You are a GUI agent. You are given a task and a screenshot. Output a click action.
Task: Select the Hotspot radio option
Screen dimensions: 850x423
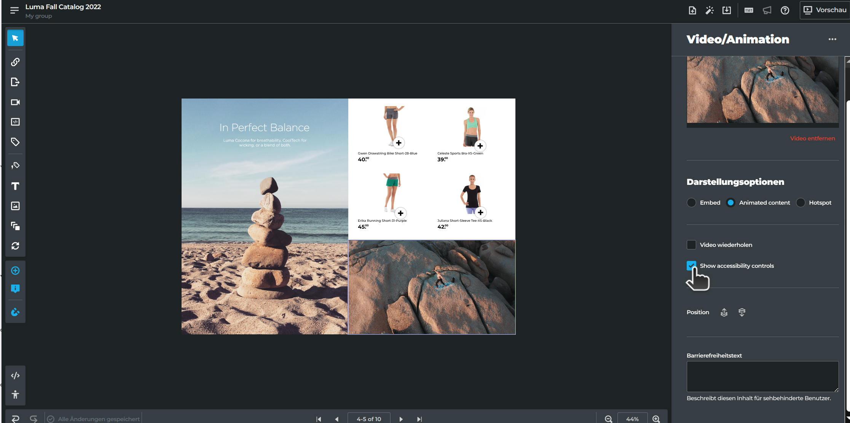801,202
